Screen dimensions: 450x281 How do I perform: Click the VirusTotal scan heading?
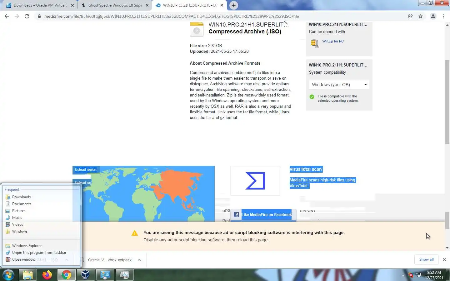(306, 169)
